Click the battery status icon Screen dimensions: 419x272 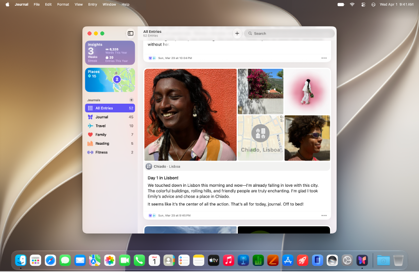click(341, 4)
